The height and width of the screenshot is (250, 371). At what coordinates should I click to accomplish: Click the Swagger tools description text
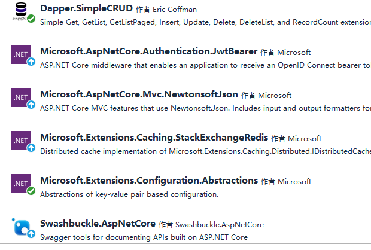[144, 237]
